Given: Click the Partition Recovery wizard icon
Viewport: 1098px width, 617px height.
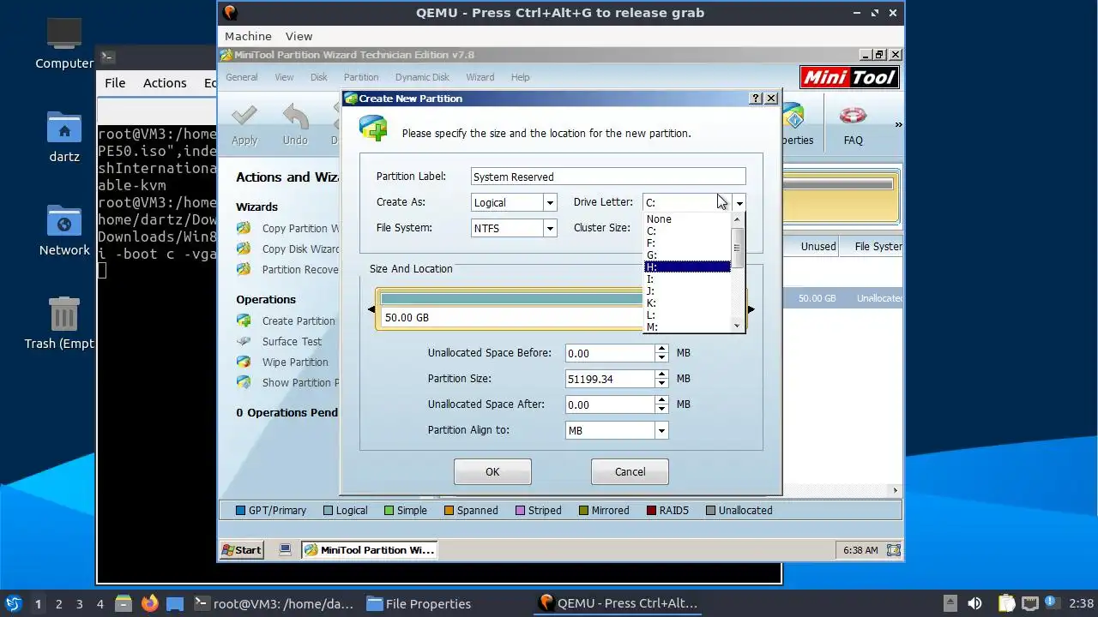Looking at the screenshot, I should pos(244,269).
